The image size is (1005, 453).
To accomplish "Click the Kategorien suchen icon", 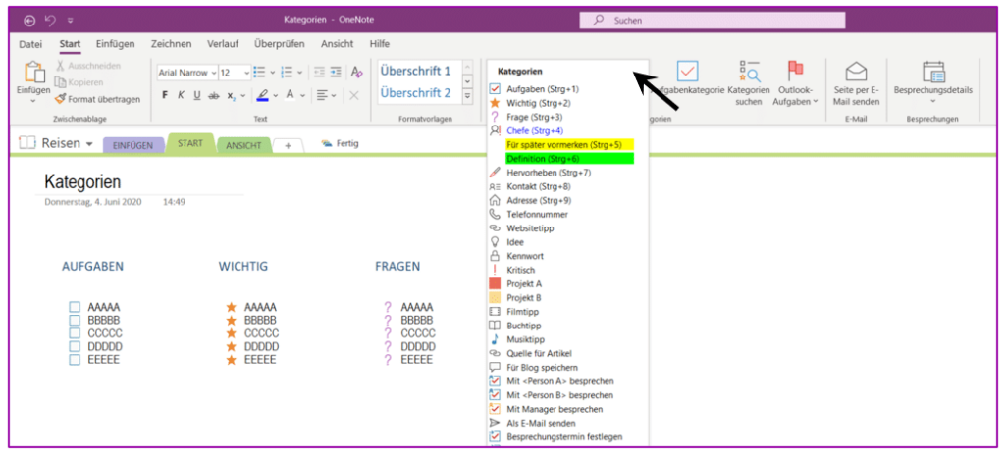I will point(749,72).
